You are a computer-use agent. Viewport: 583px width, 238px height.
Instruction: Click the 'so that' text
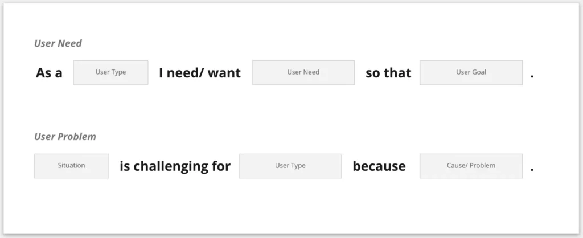coord(388,73)
